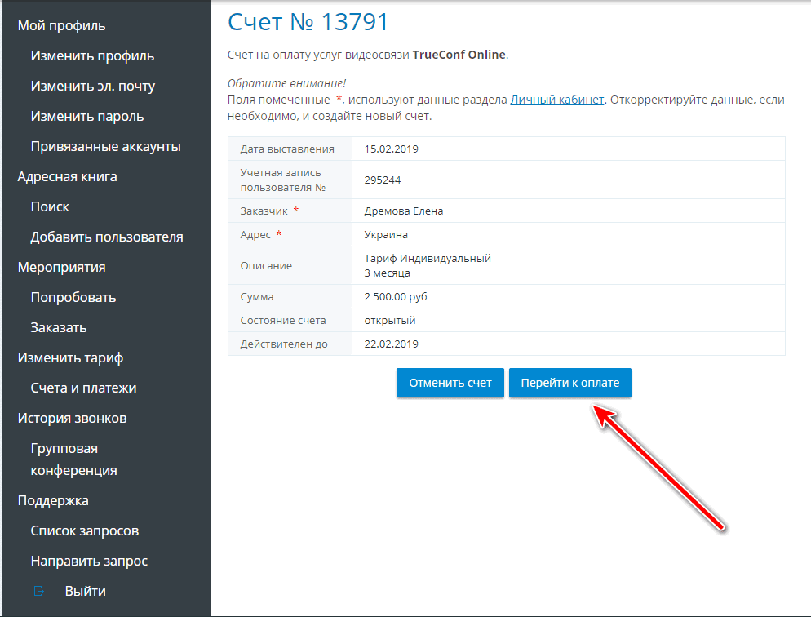Open Привязанные аккаунты

tap(105, 146)
